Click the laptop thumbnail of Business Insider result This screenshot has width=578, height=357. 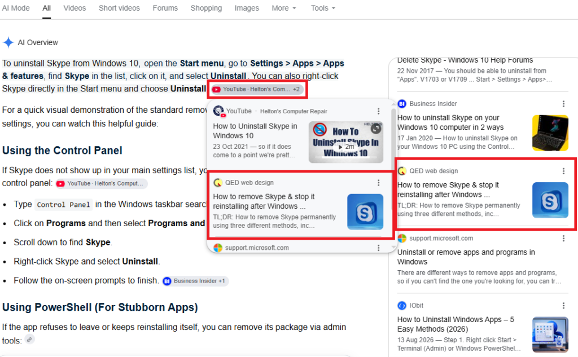tap(550, 133)
